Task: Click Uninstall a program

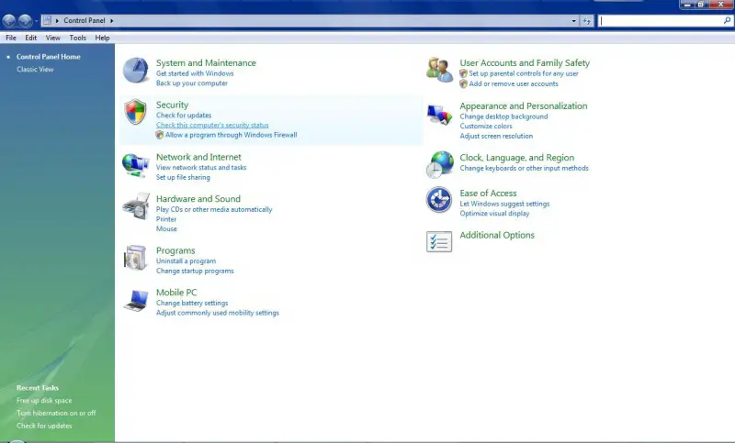Action: tap(187, 261)
